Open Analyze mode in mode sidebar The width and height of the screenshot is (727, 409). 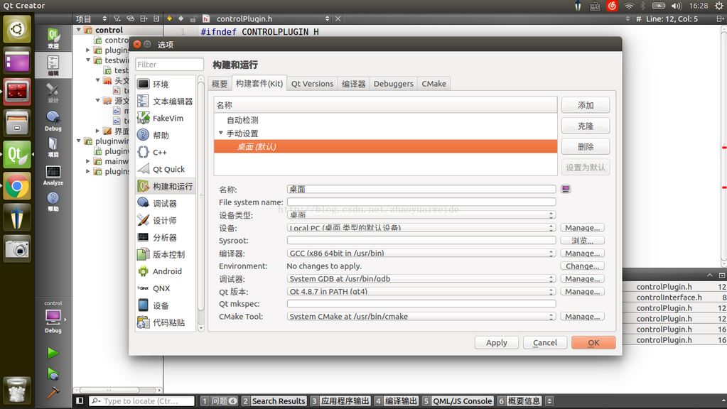[53, 175]
